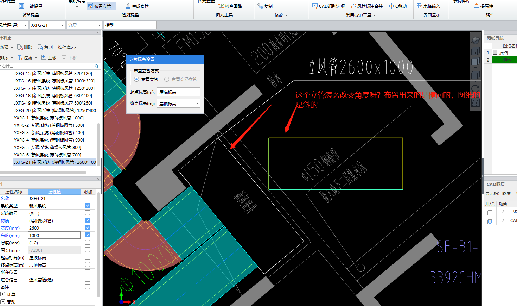Select JXFG-20 component in list
Image resolution: width=517 pixels, height=306 pixels.
(55, 110)
